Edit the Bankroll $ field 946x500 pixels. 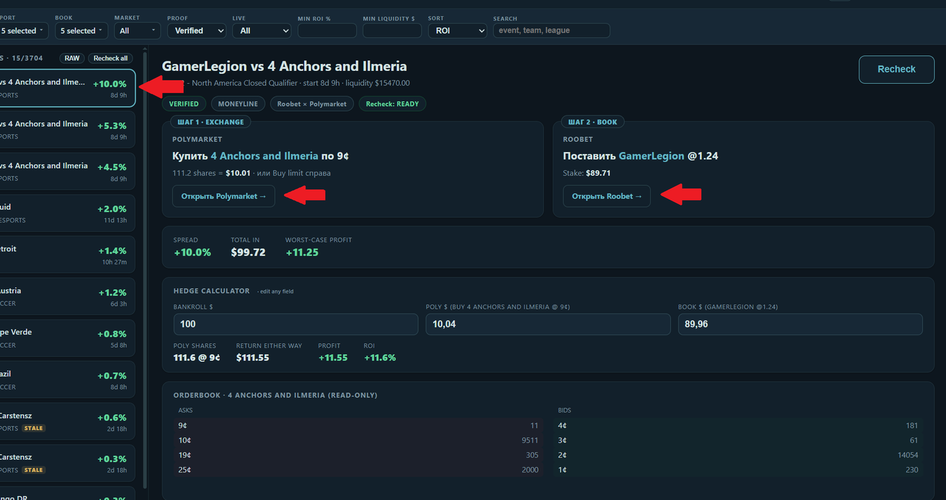point(296,324)
